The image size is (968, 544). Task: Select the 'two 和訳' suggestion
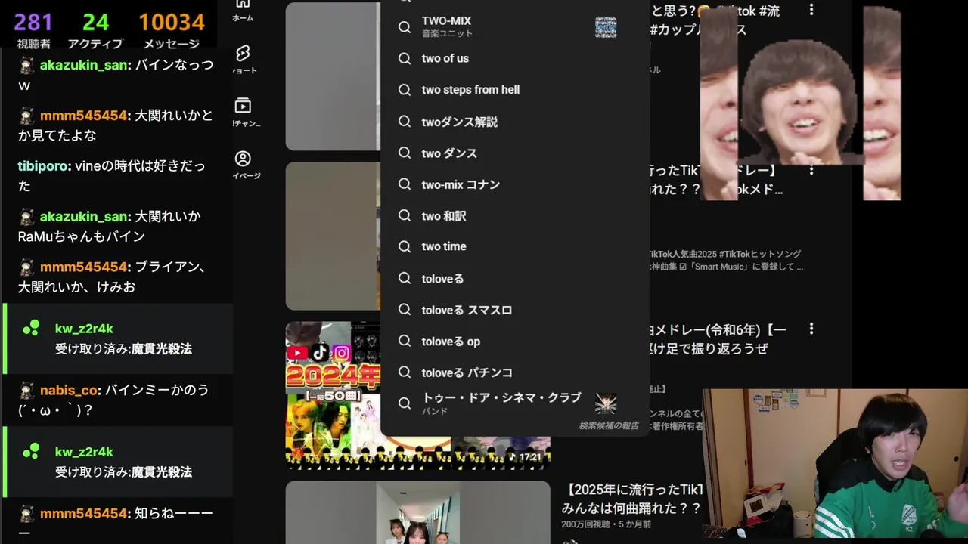pyautogui.click(x=515, y=216)
